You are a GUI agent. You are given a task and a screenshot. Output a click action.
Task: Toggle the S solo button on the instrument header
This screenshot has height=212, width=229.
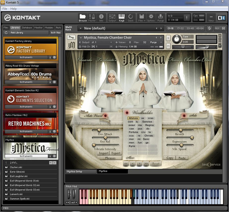click(168, 38)
